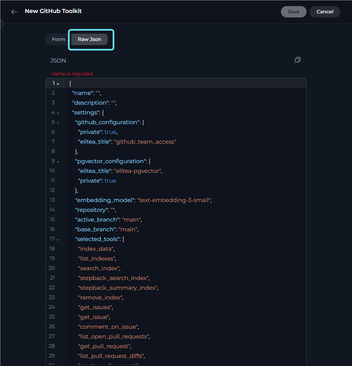Click the "New GitHub Toolkit" title

[53, 11]
